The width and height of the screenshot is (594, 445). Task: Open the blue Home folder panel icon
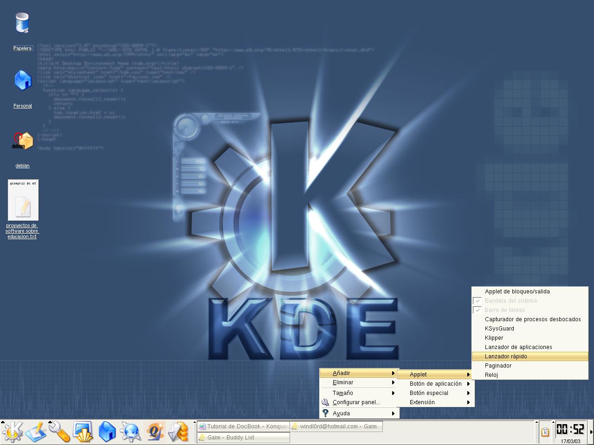(x=107, y=432)
